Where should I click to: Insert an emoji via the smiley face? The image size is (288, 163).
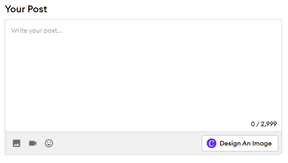(49, 143)
